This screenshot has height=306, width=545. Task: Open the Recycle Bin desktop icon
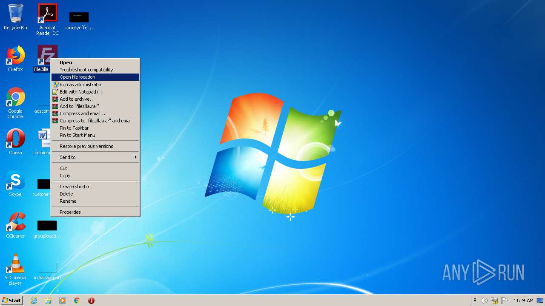pos(15,17)
